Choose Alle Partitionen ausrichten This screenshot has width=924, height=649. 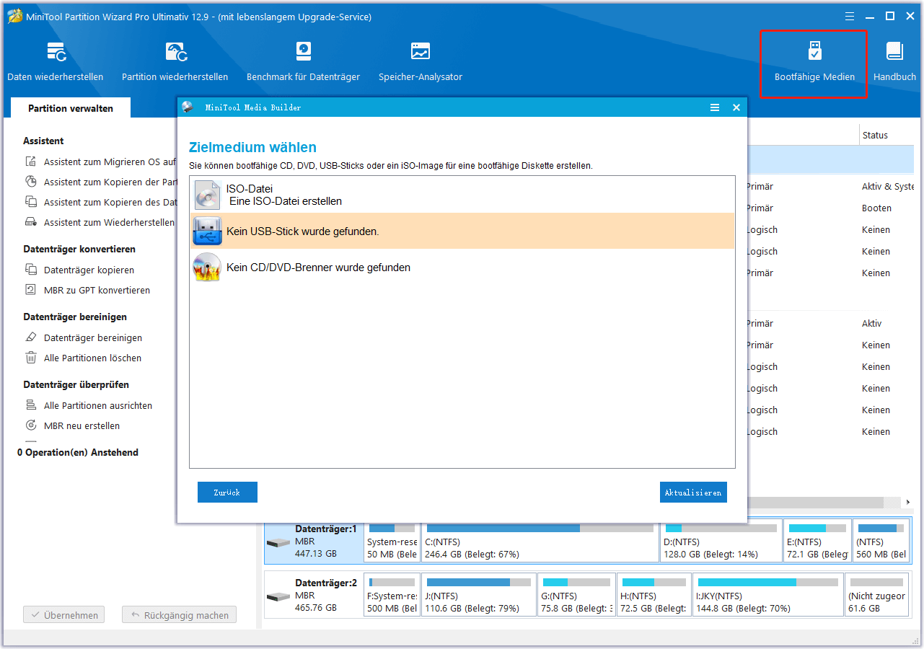tap(89, 405)
